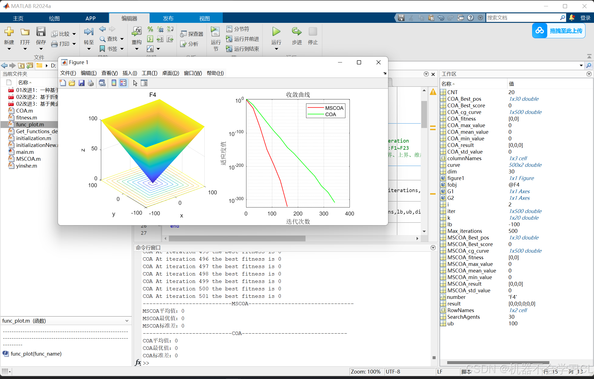
Task: Click Run to End
Action: pos(243,49)
